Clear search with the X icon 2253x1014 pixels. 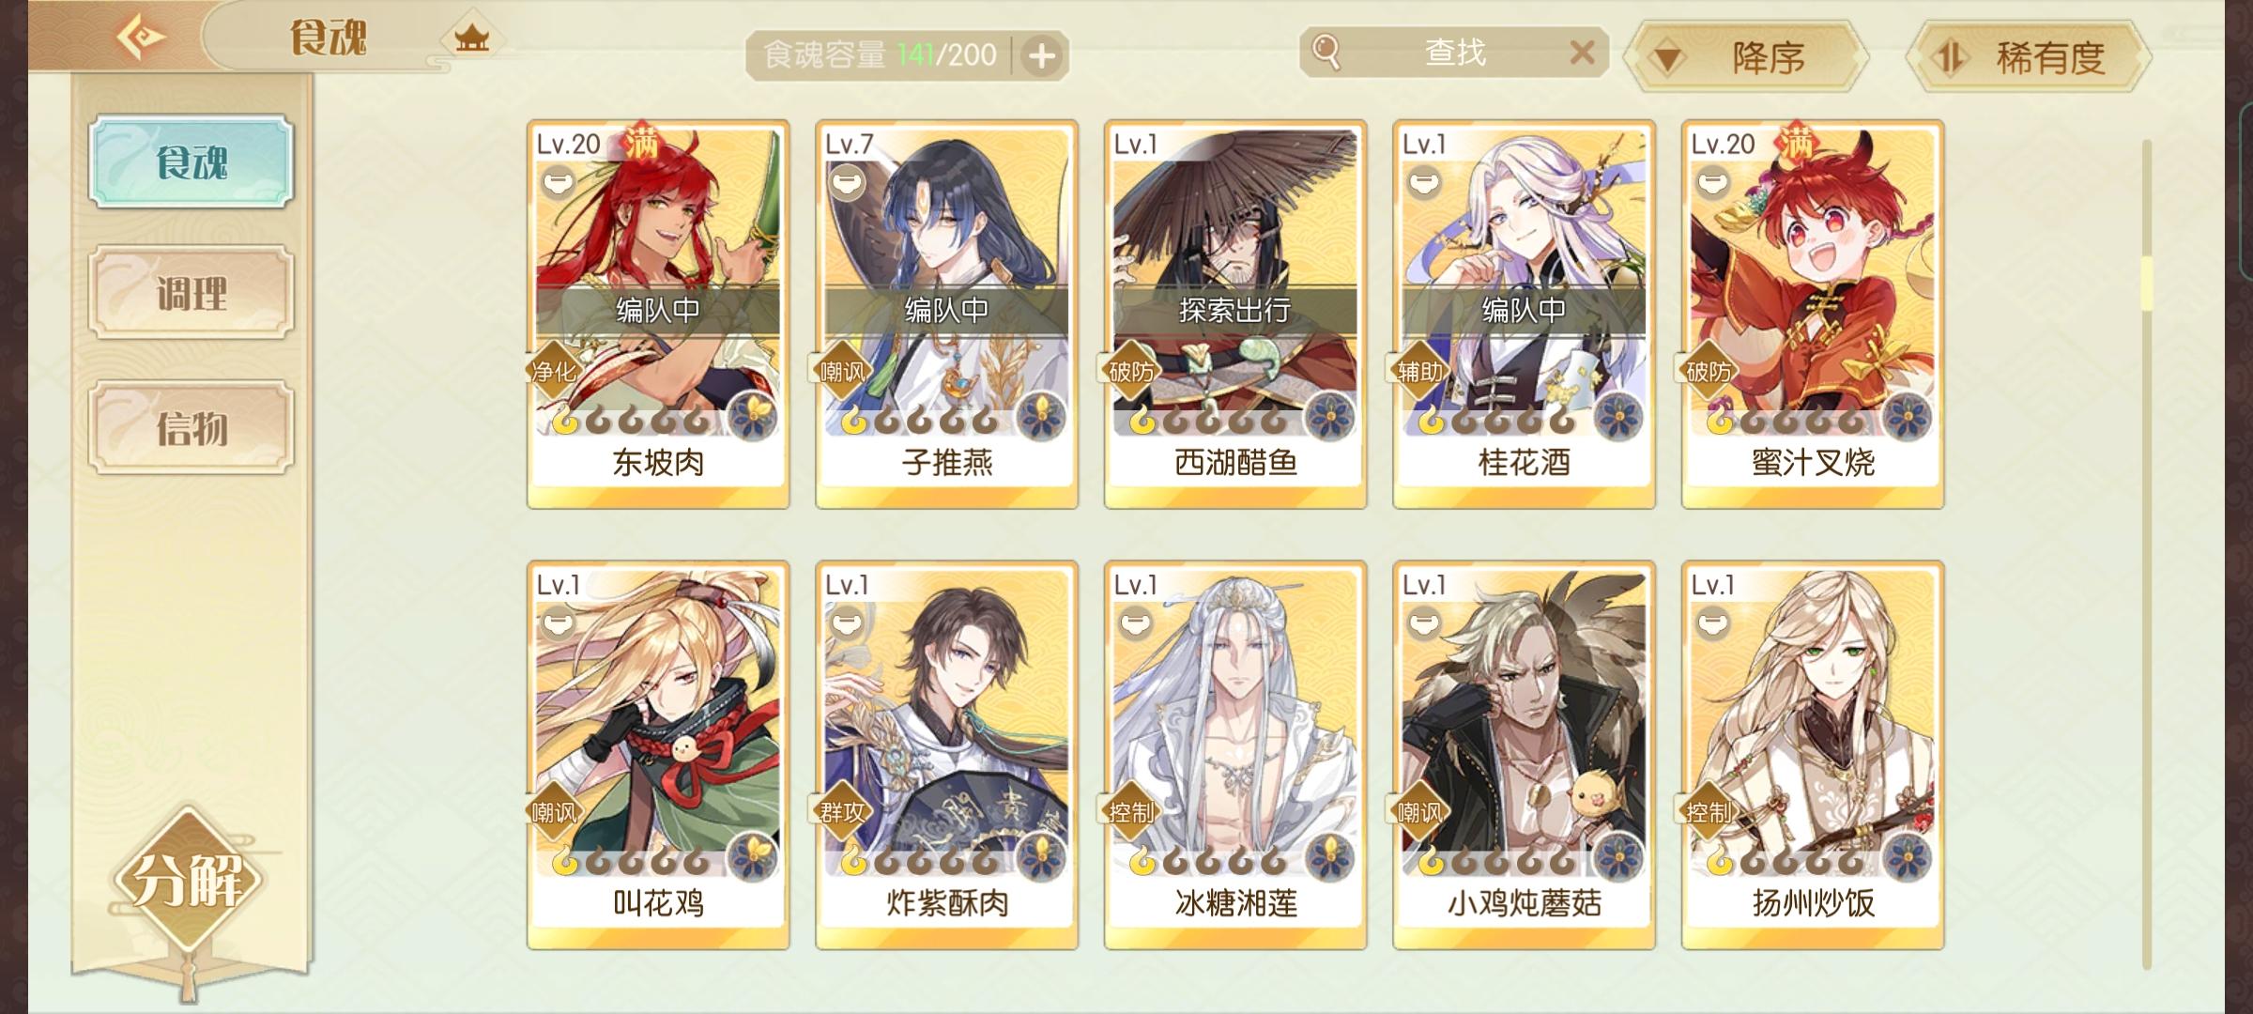(1582, 53)
